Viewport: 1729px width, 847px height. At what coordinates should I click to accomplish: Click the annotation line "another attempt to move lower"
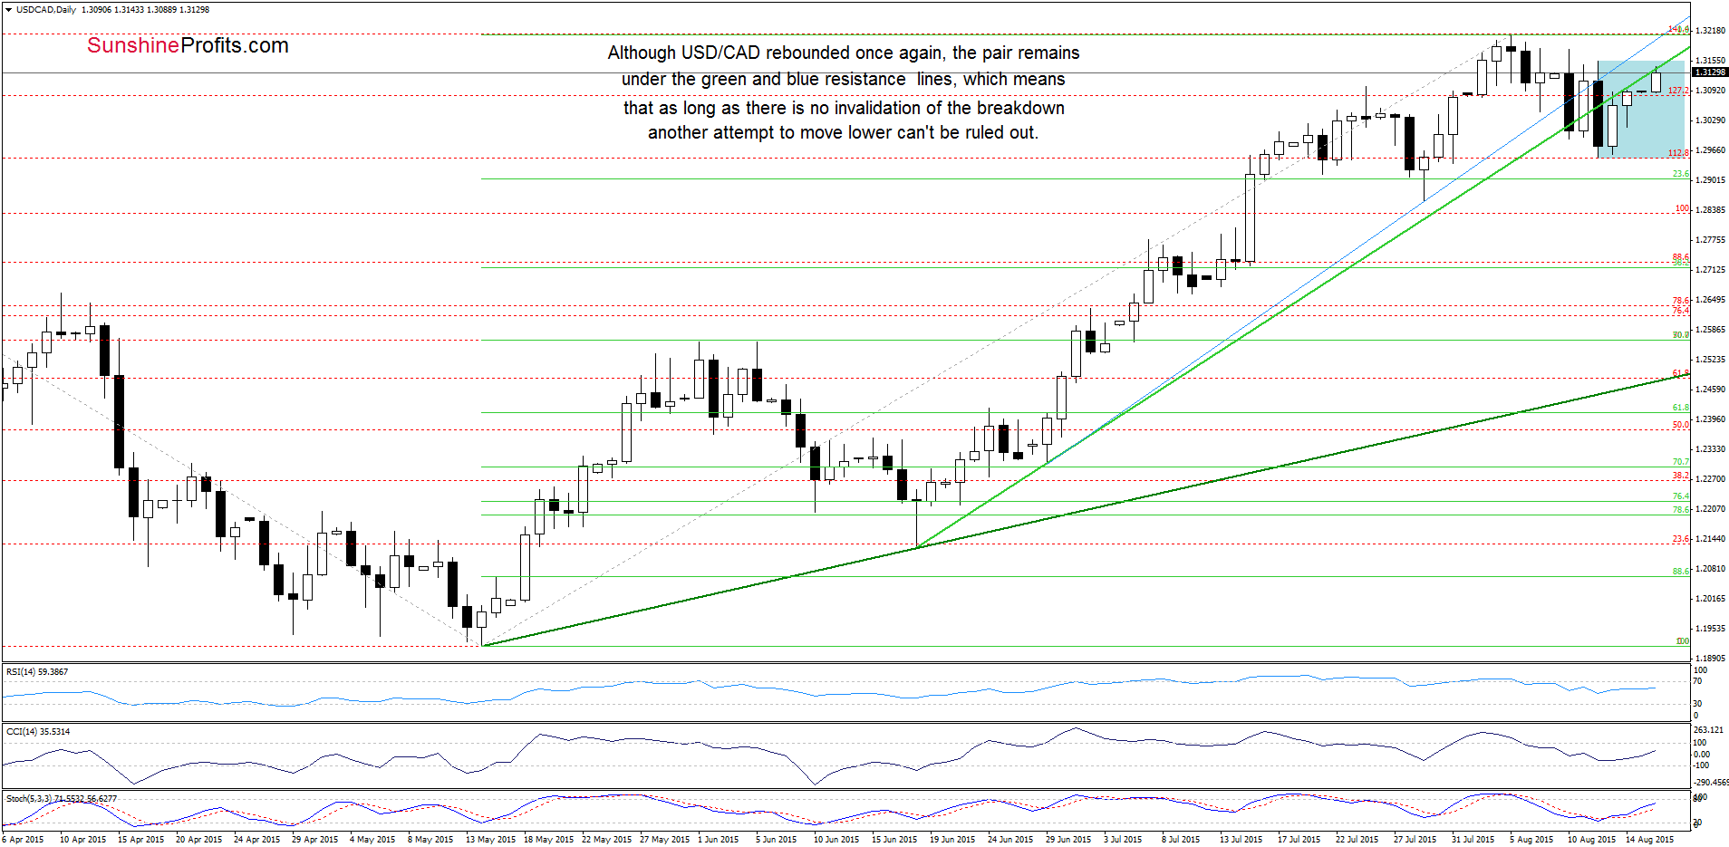click(x=844, y=132)
